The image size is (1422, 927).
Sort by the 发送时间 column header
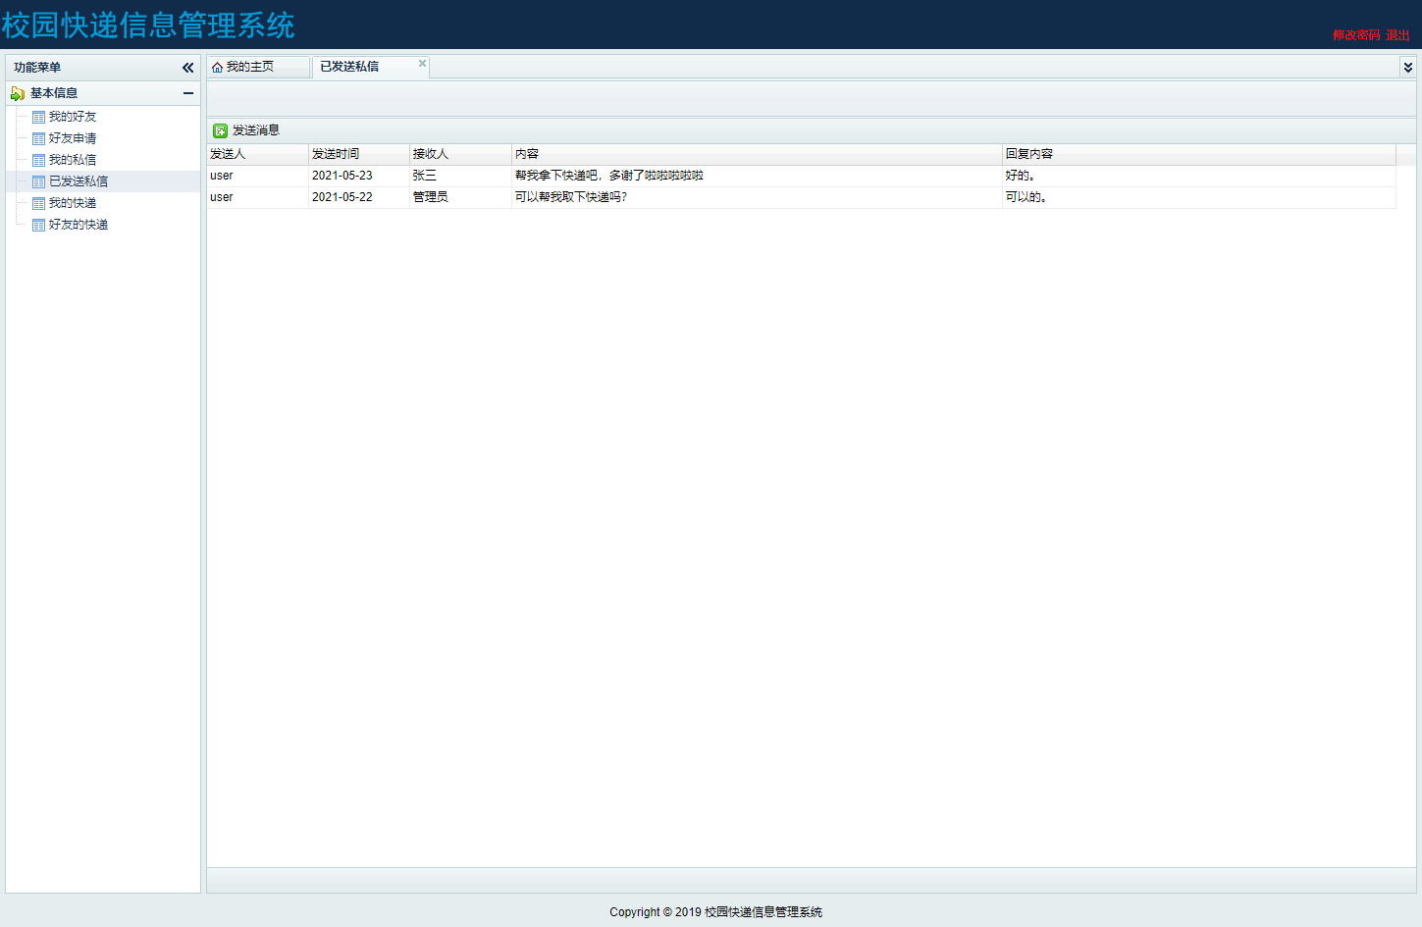point(336,154)
